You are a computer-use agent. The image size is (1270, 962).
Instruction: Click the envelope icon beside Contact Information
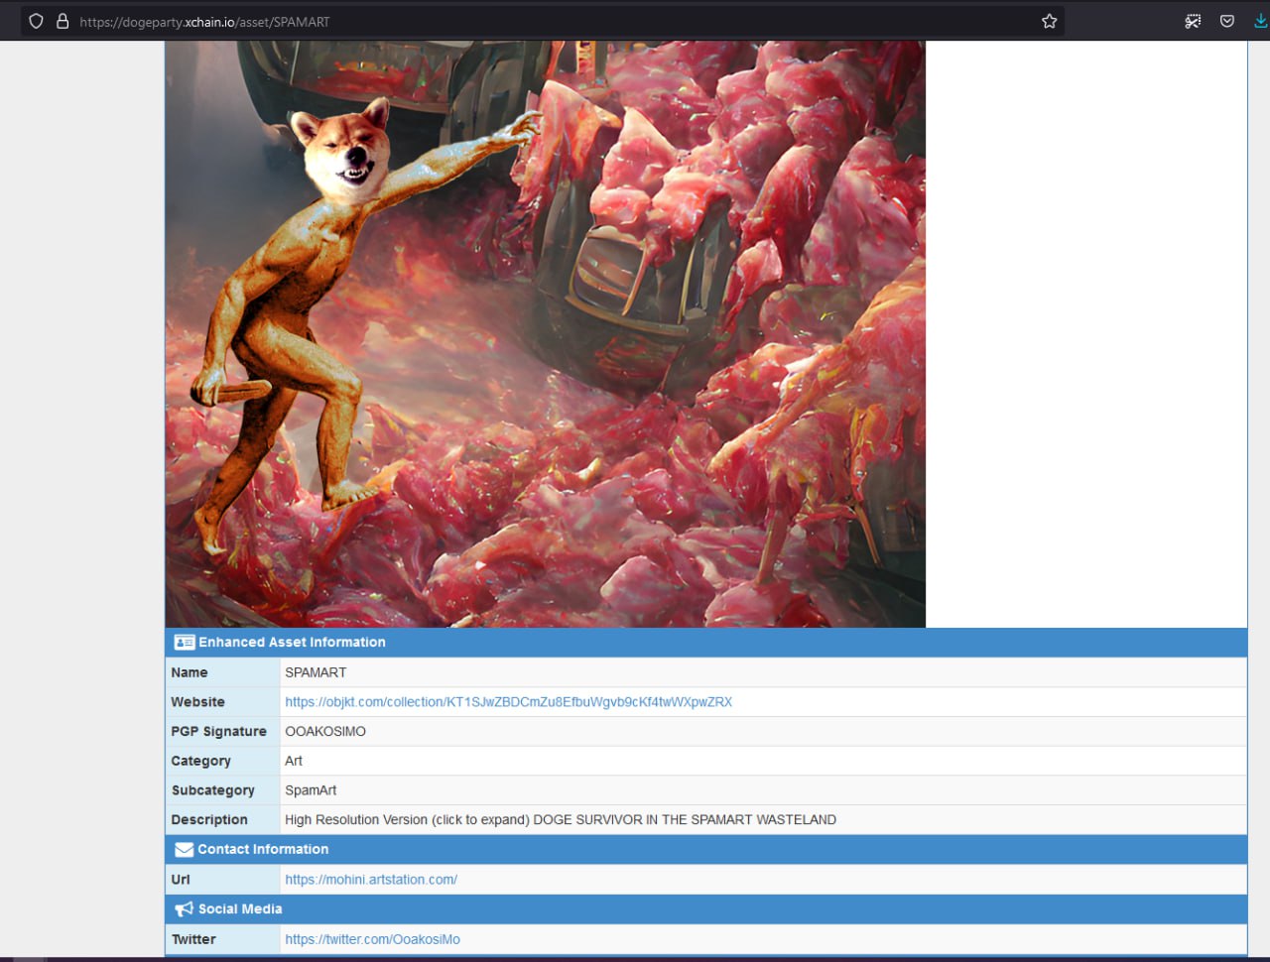(184, 849)
